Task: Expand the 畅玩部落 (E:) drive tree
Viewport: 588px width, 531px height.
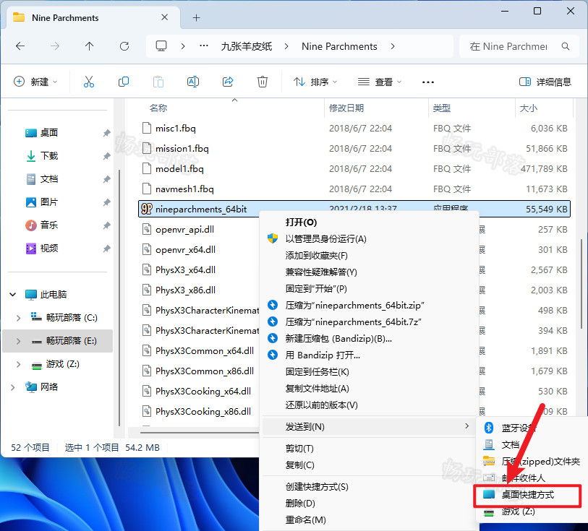Action: [x=18, y=341]
